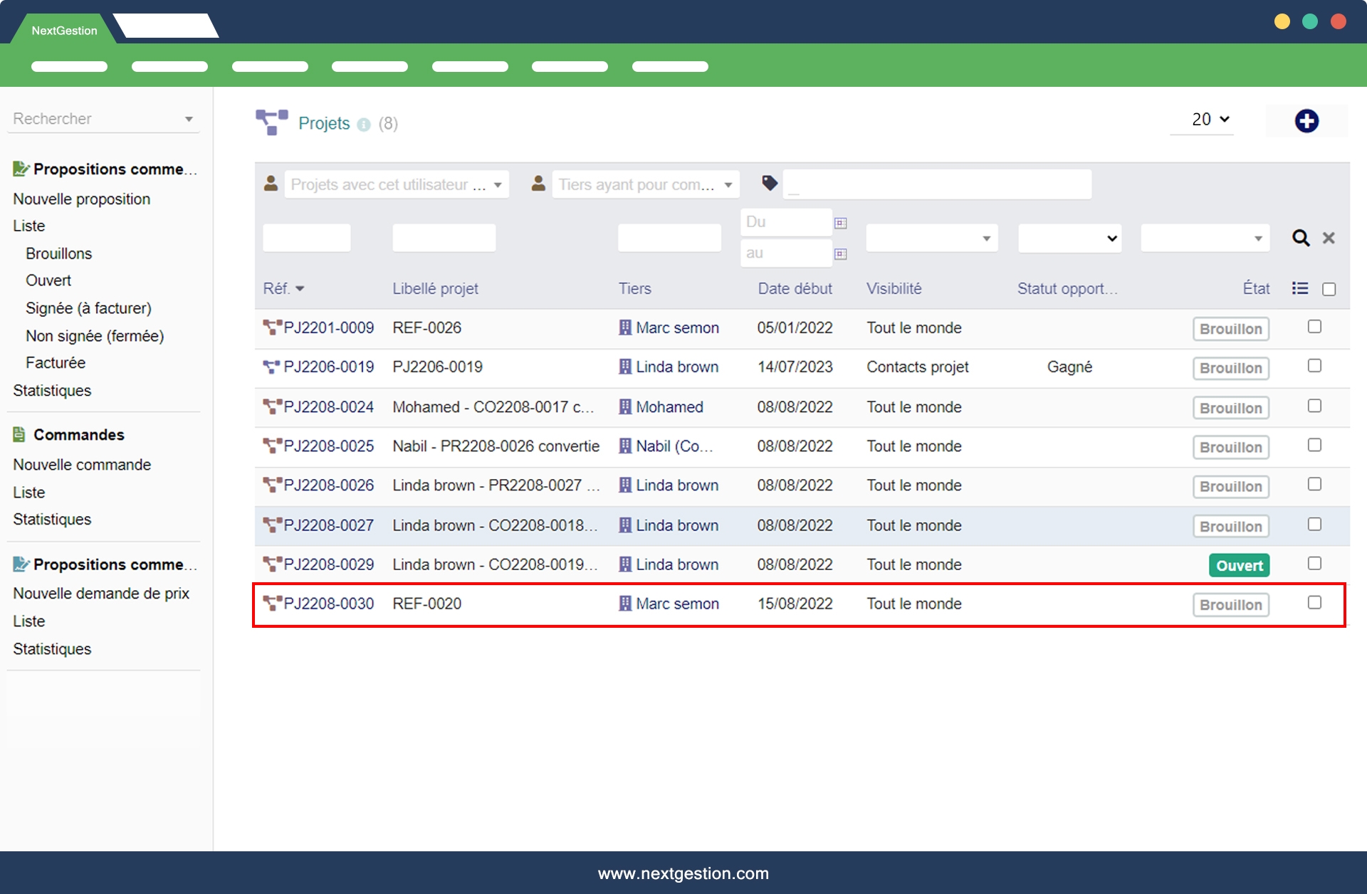Click the Du date calendar icon
The image size is (1367, 894).
pyautogui.click(x=840, y=223)
